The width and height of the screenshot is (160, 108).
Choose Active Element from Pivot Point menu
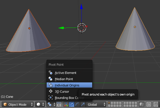(69, 73)
